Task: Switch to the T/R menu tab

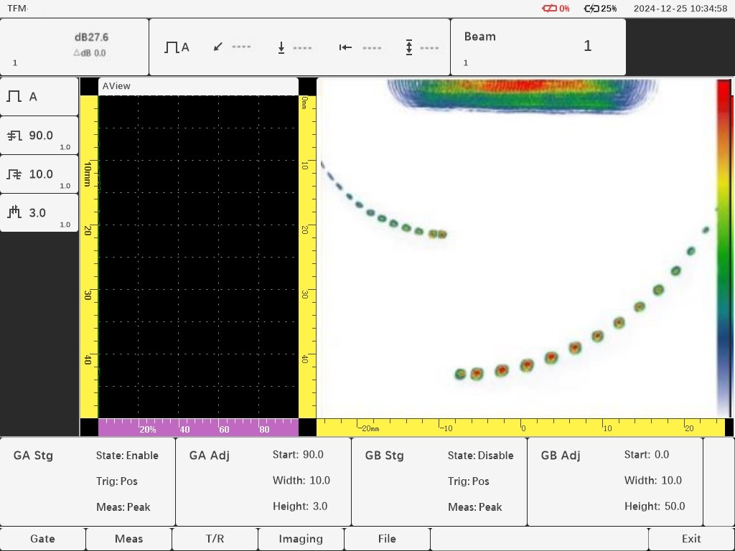Action: pos(215,539)
